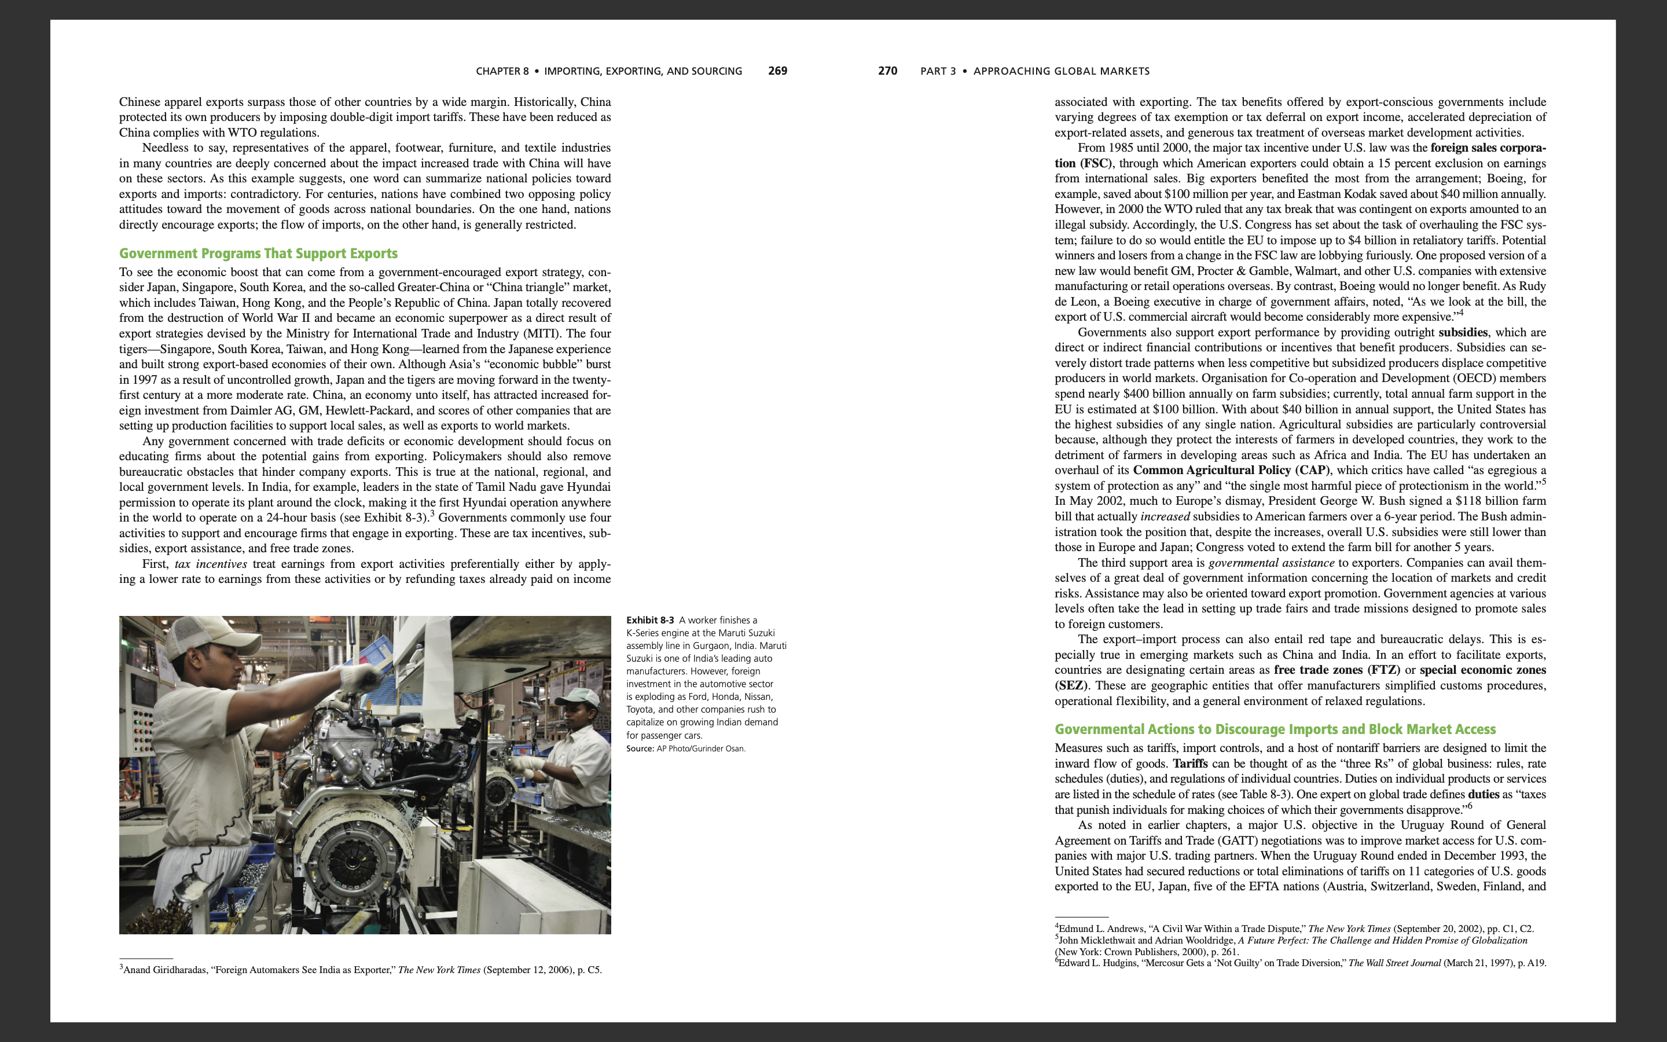Image resolution: width=1667 pixels, height=1042 pixels.
Task: Click header 'PART 3 • APPROACHING GLOBAL MARKETS'
Action: (x=1035, y=71)
